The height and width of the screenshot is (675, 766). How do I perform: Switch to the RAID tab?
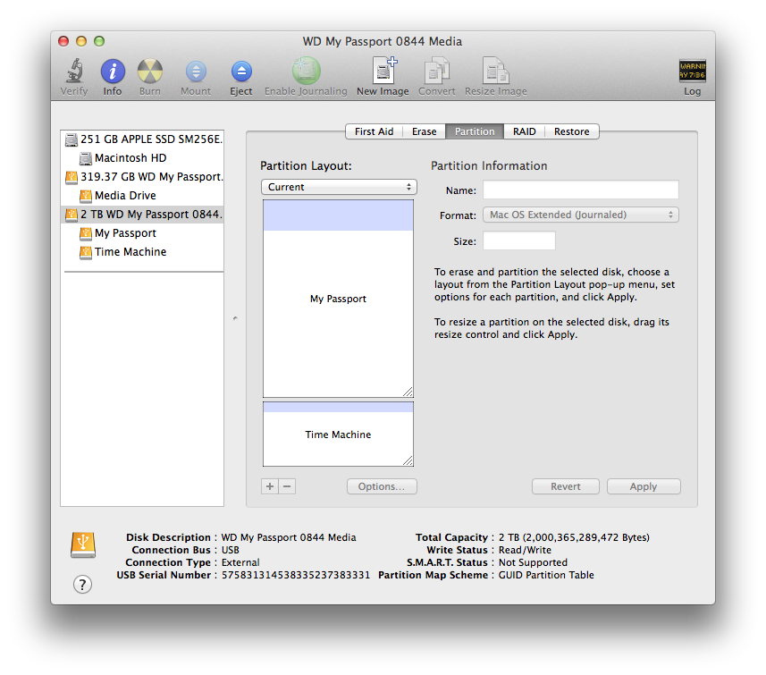524,131
